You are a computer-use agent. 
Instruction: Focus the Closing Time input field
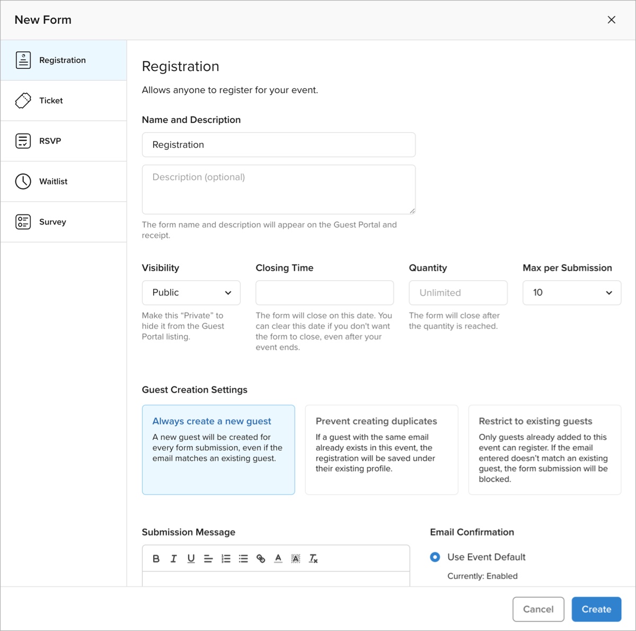(x=324, y=292)
